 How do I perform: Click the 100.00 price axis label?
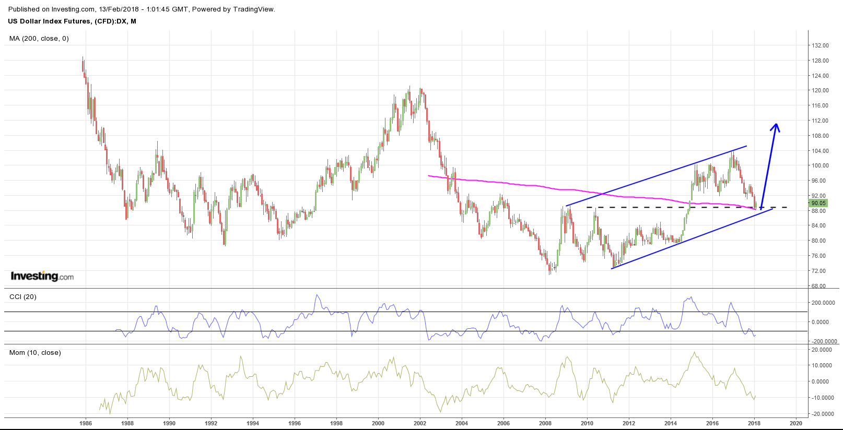820,166
